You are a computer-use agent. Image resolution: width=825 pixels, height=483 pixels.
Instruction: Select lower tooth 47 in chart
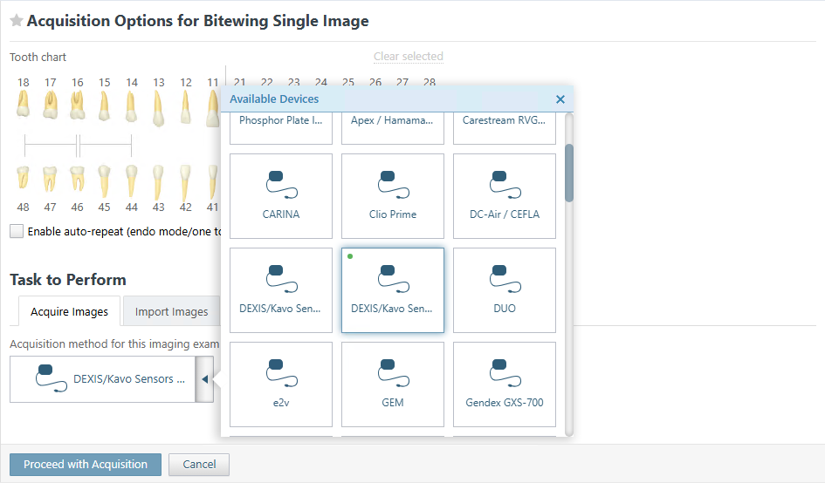[50, 179]
